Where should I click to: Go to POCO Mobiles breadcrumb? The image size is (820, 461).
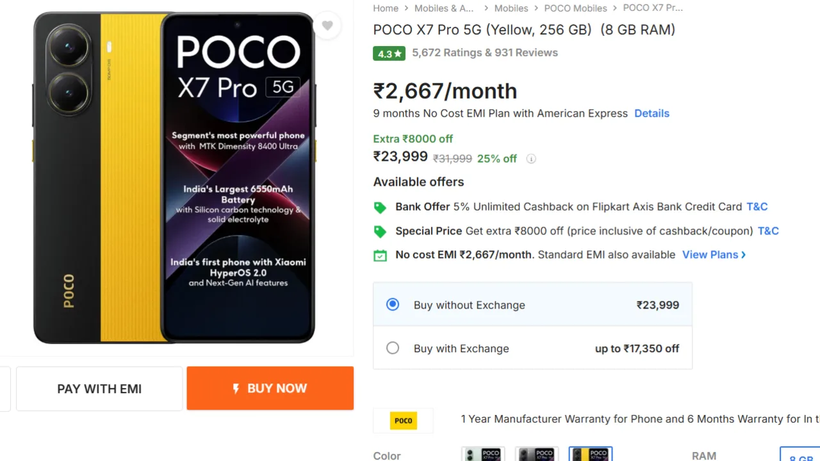575,8
